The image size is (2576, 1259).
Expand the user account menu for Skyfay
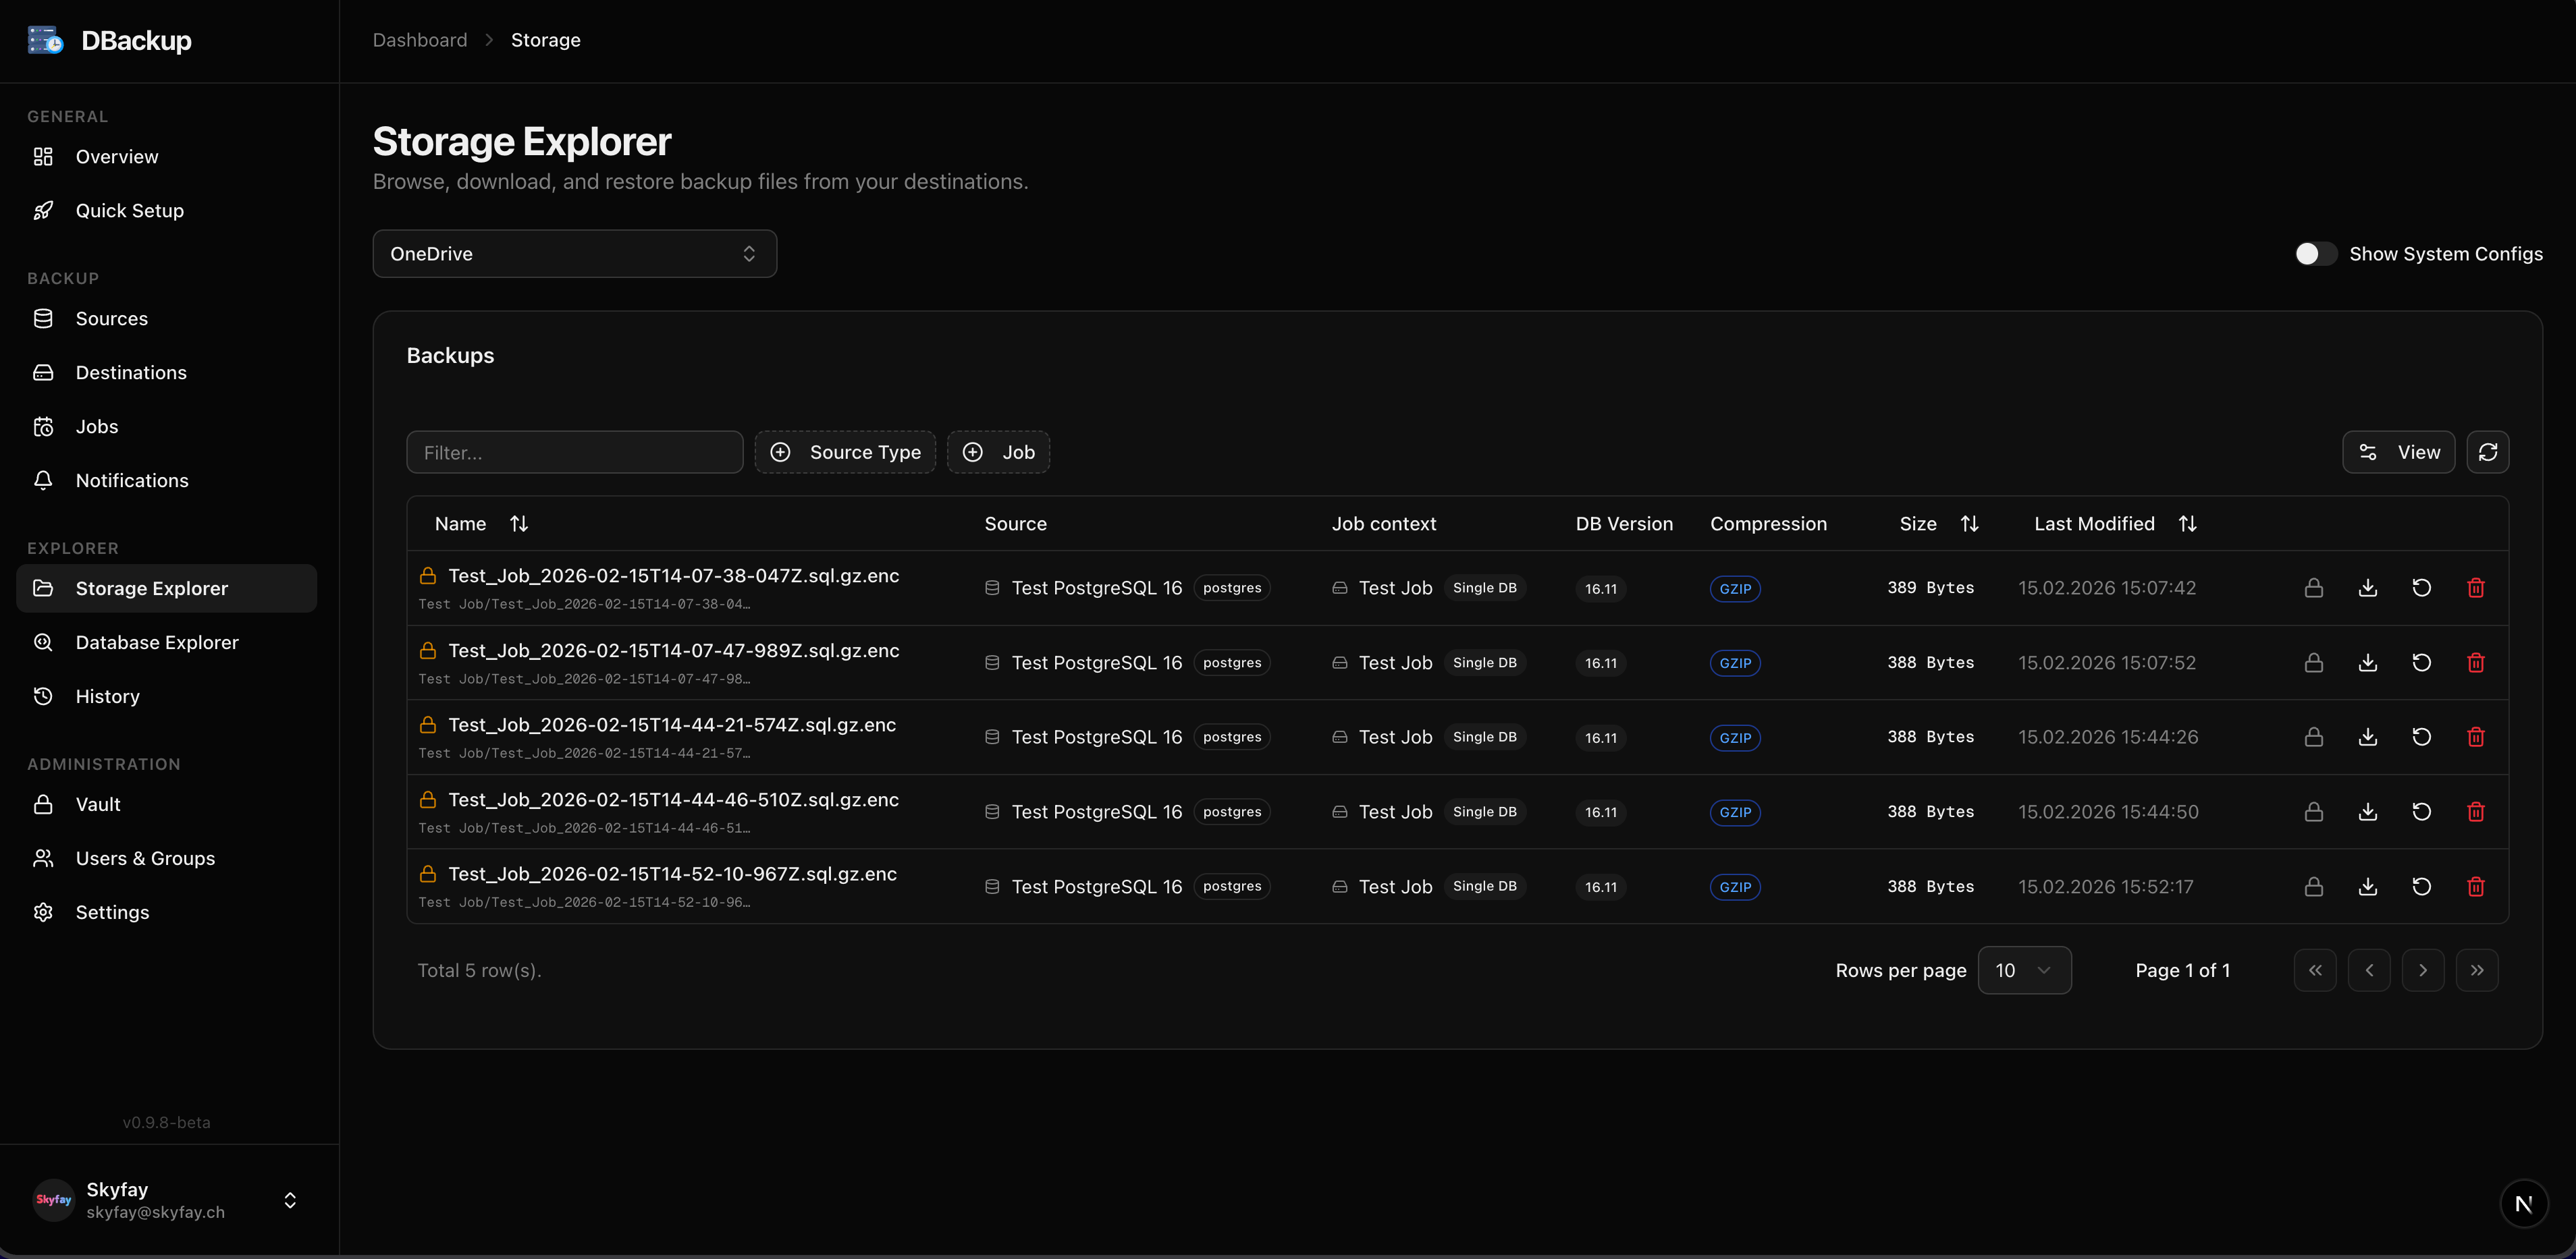point(289,1199)
